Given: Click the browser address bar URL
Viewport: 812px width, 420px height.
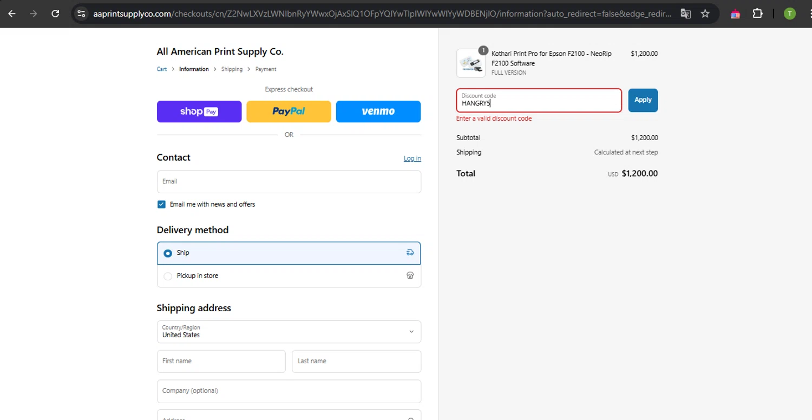Looking at the screenshot, I should [x=383, y=14].
